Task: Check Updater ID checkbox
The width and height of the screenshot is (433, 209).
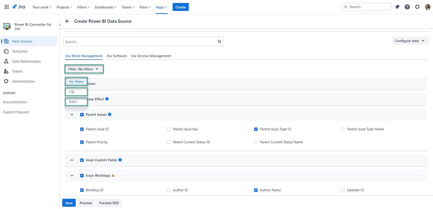Action: coord(343,190)
